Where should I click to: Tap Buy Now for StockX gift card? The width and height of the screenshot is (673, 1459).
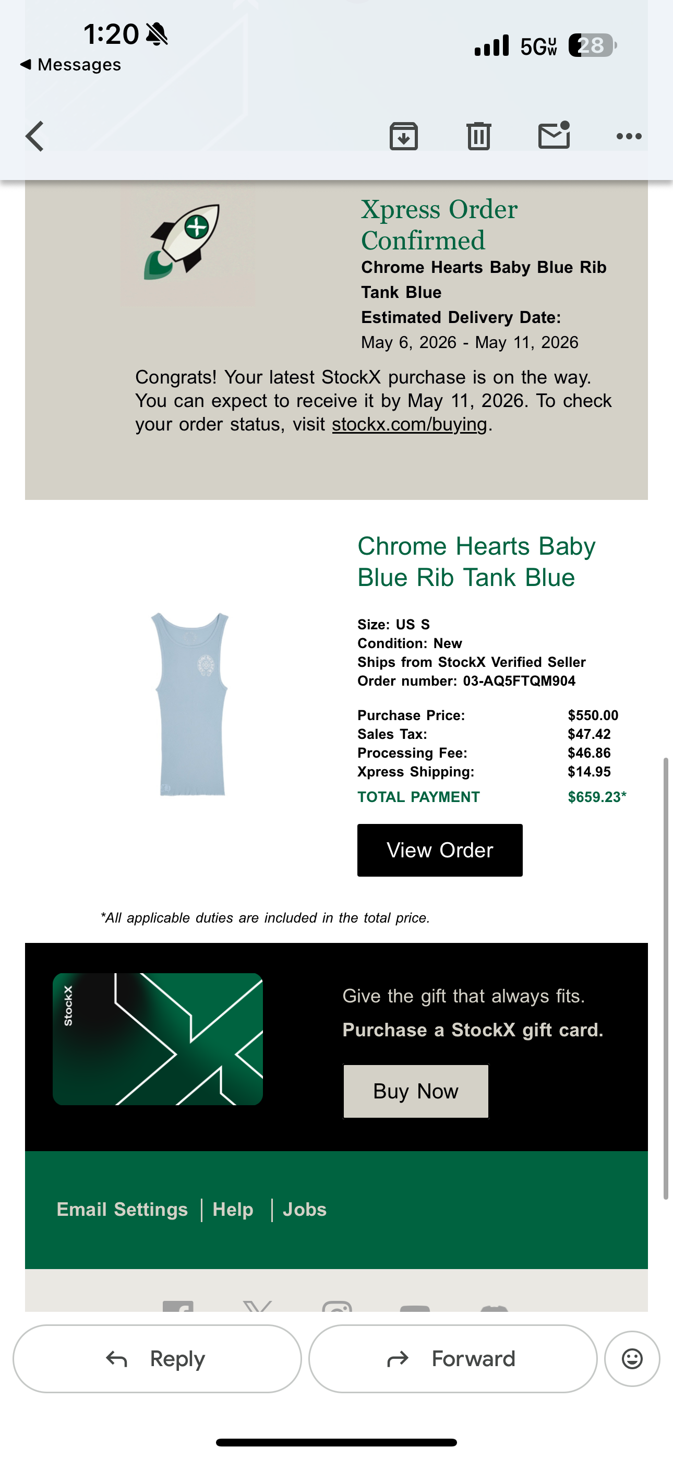(416, 1091)
